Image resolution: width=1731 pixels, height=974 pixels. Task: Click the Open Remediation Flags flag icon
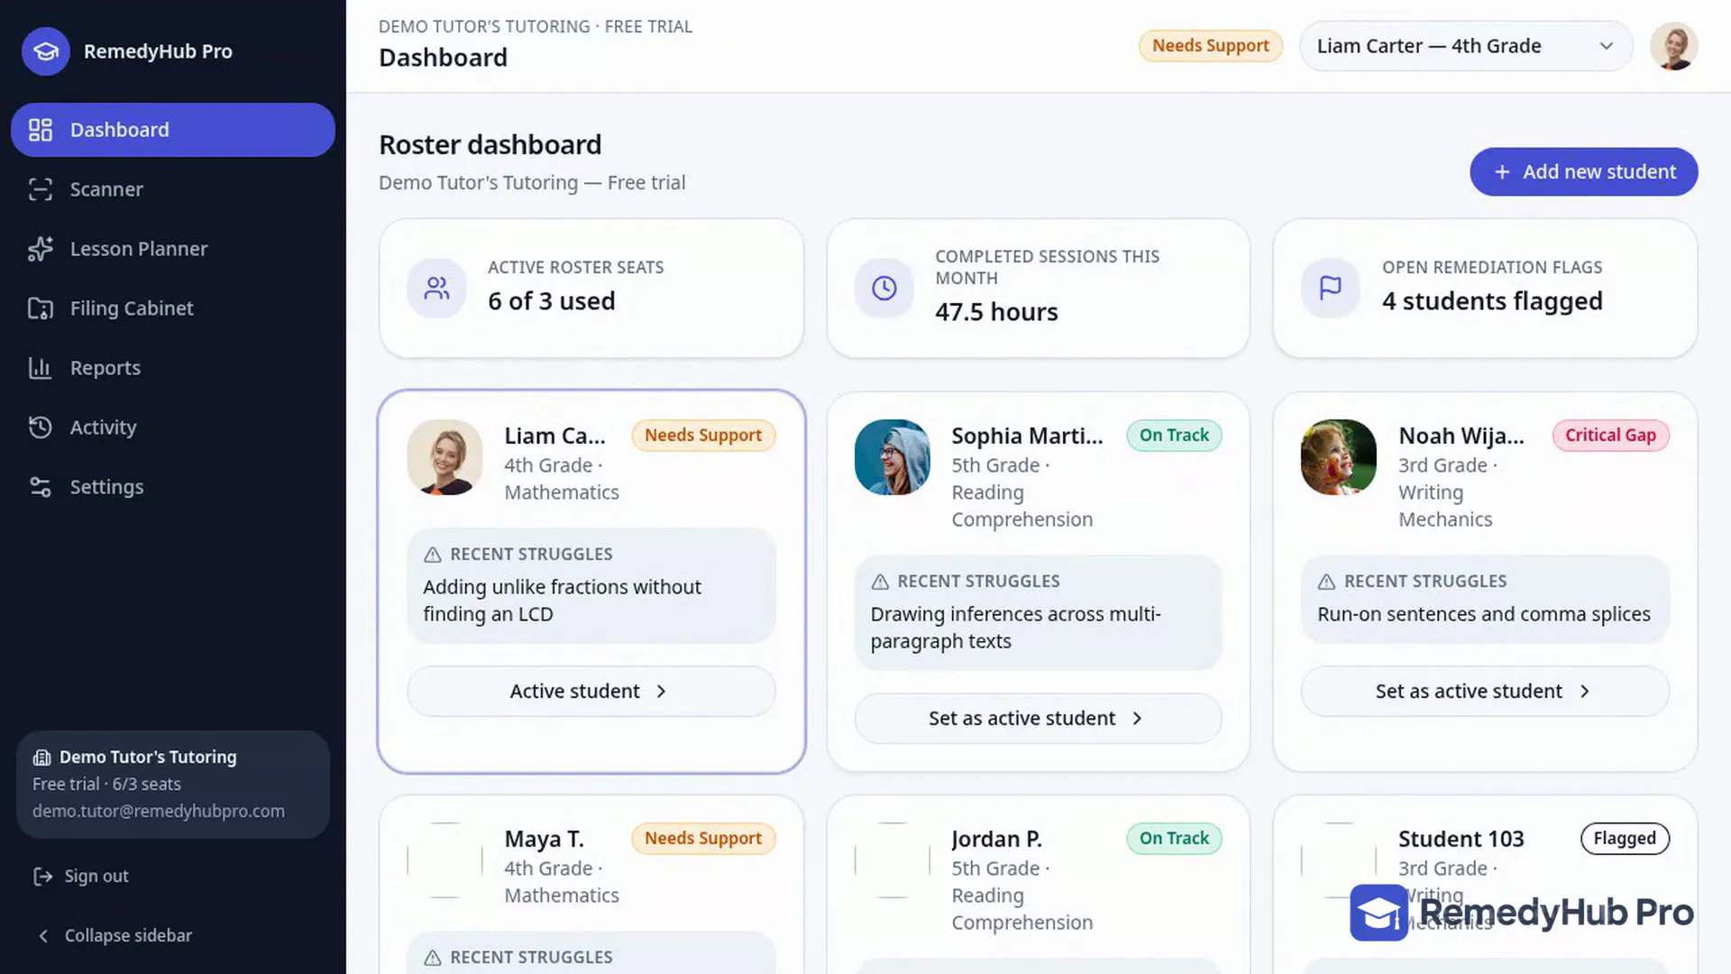[x=1331, y=289]
